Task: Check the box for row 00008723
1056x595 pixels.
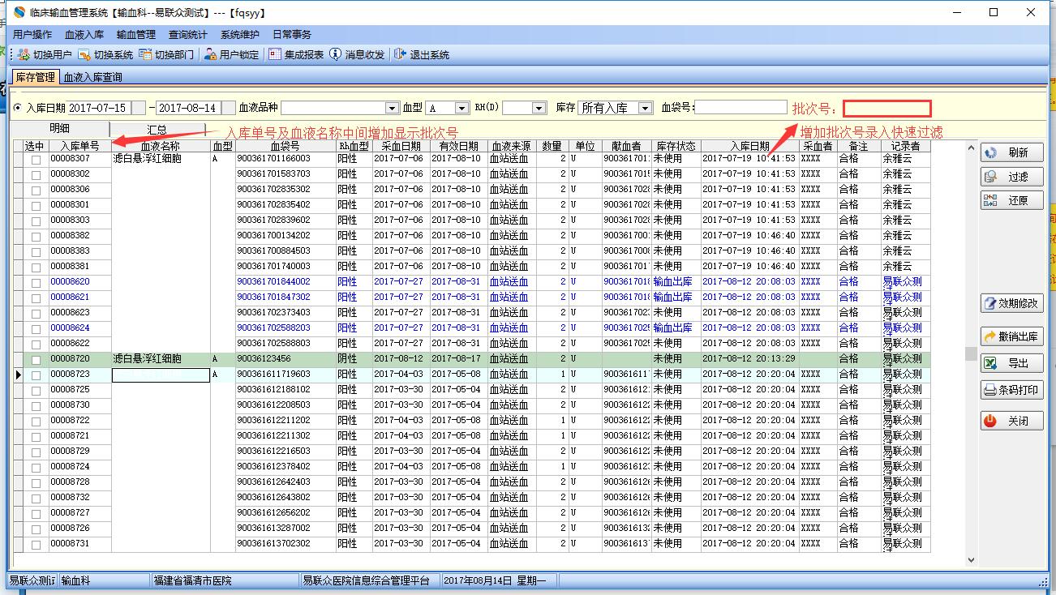Action: (36, 375)
